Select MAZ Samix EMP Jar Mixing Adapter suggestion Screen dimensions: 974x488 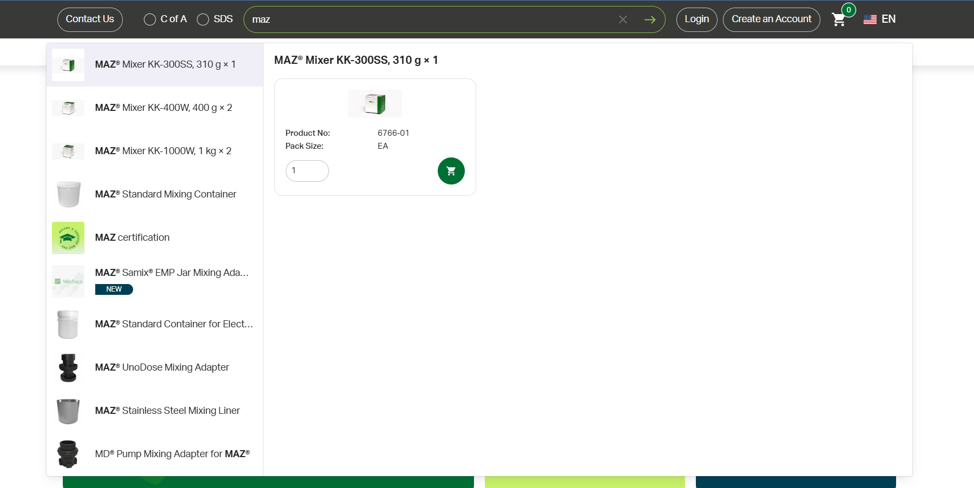coord(155,281)
